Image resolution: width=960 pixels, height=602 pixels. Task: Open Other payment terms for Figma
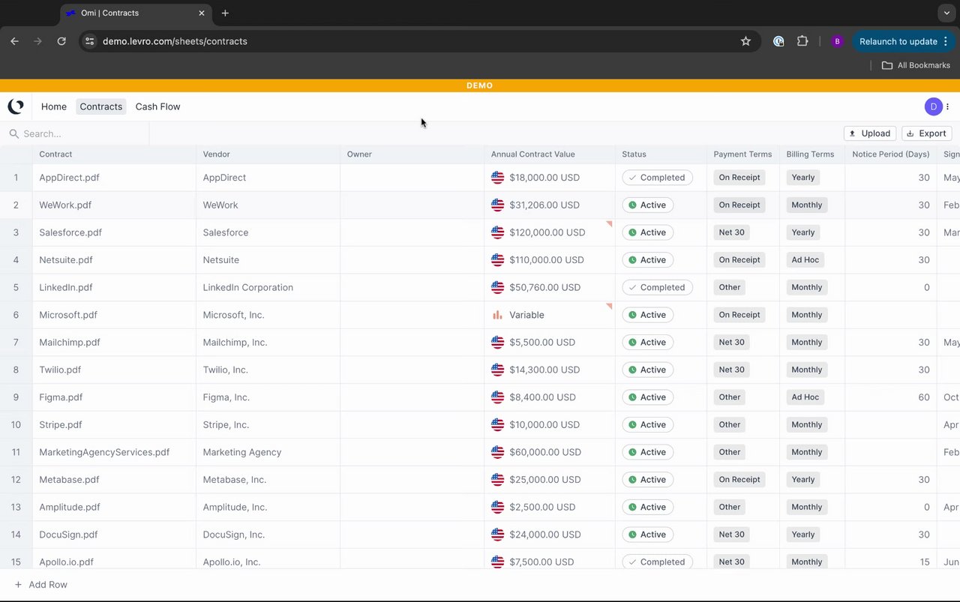(730, 397)
